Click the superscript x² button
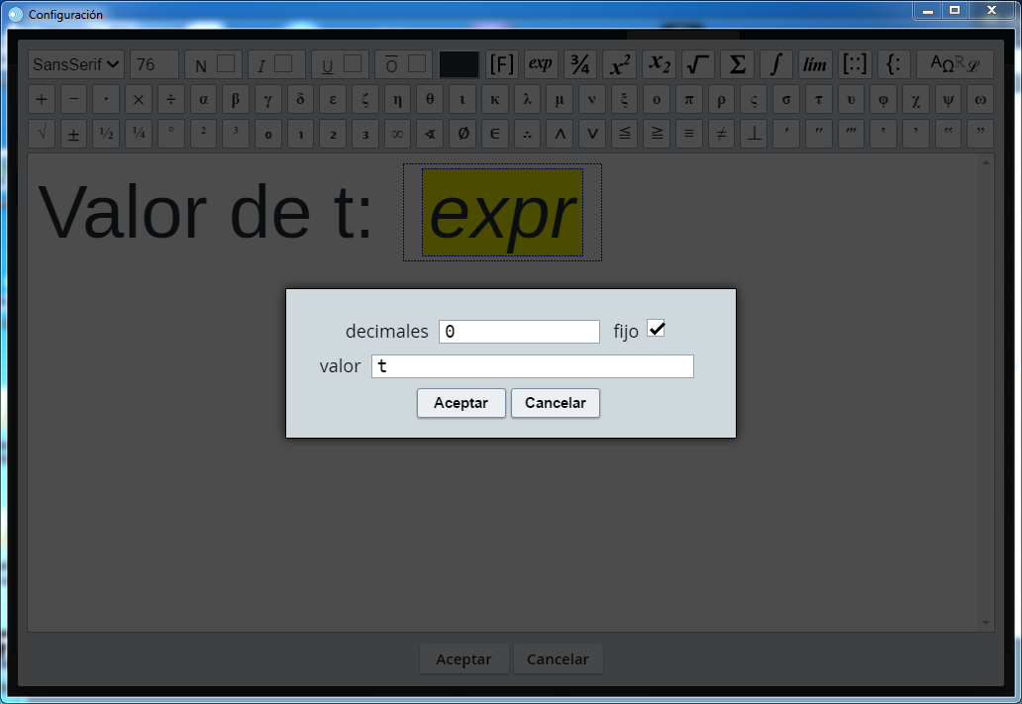Image resolution: width=1022 pixels, height=704 pixels. 619,64
